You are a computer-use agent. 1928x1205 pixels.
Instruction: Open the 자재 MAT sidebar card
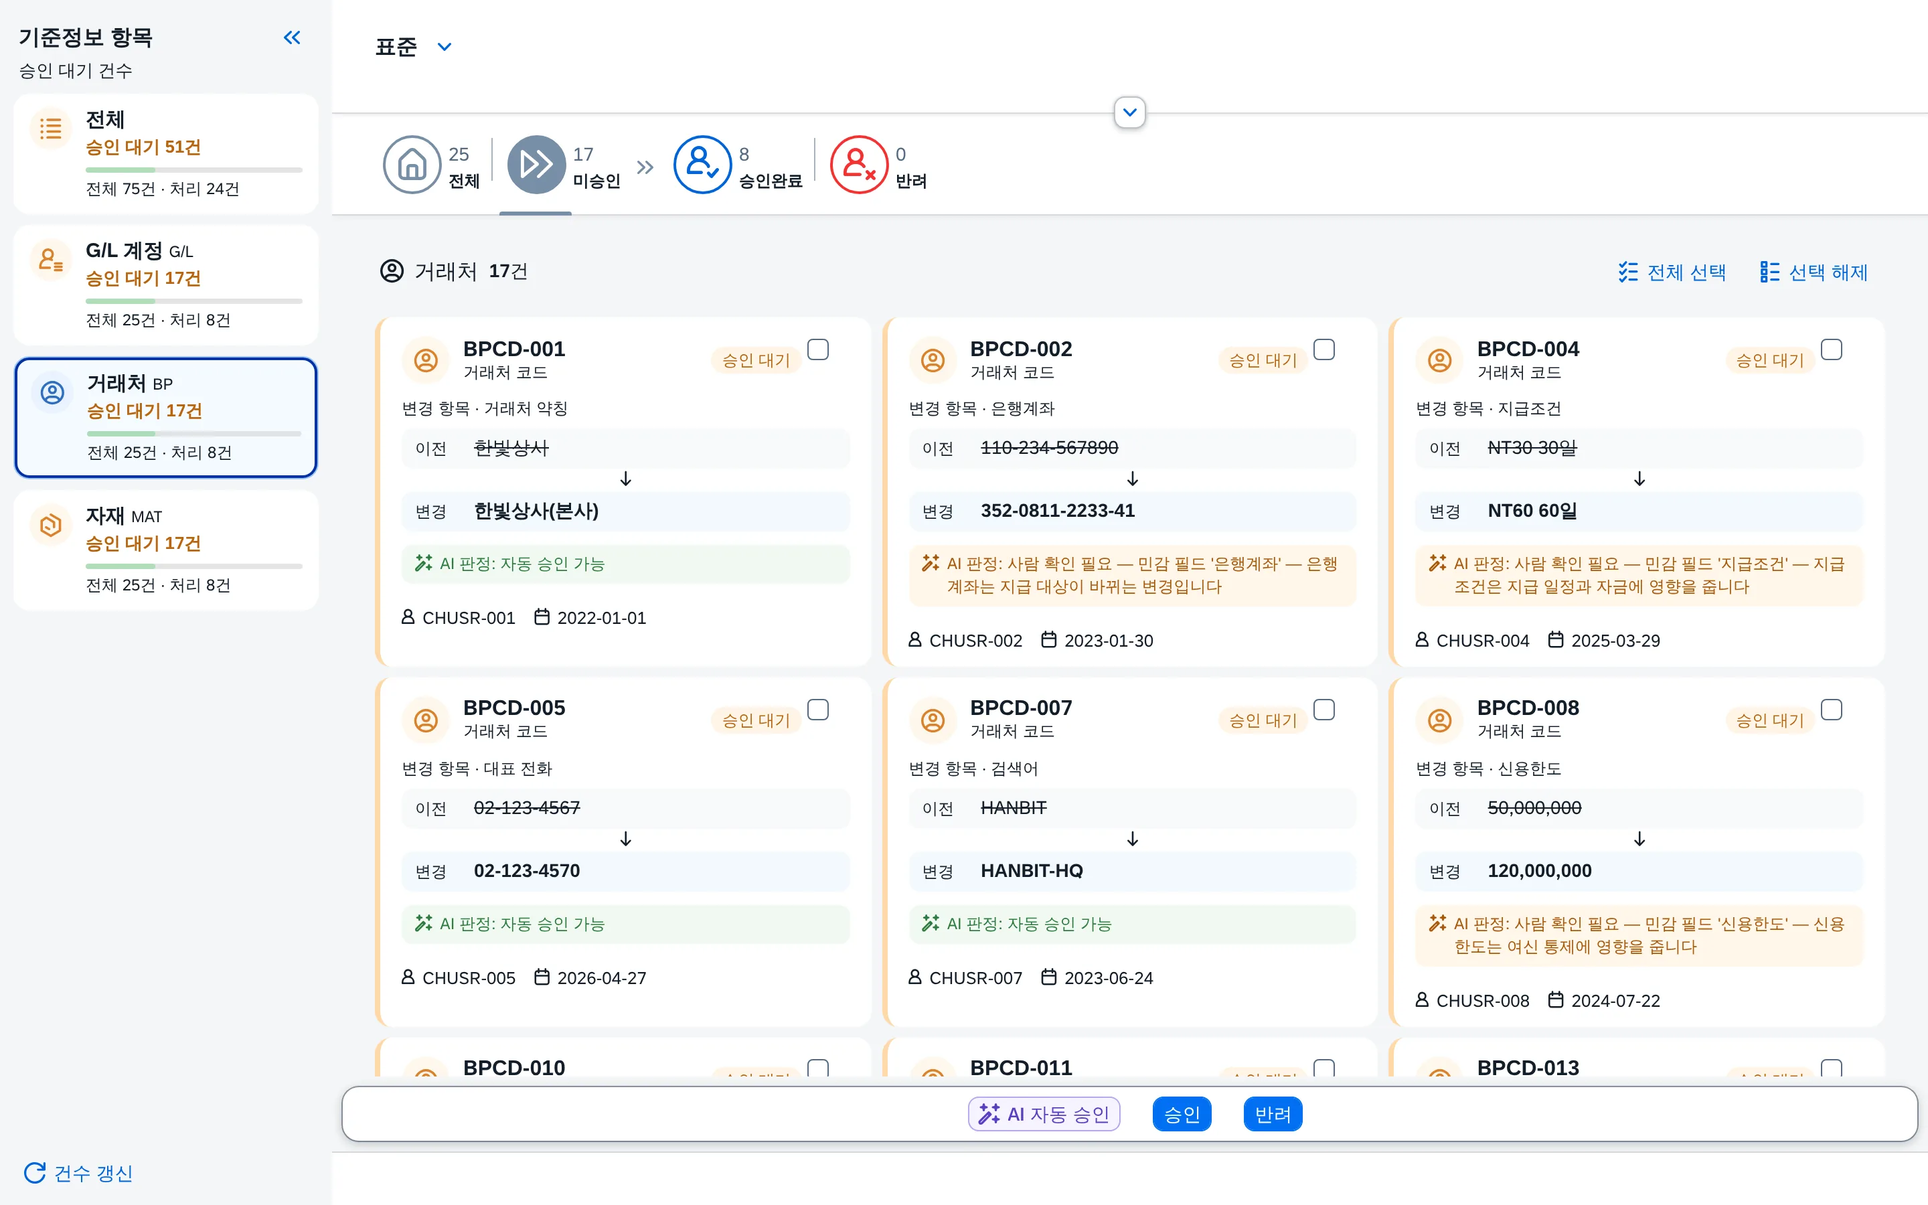pos(166,550)
